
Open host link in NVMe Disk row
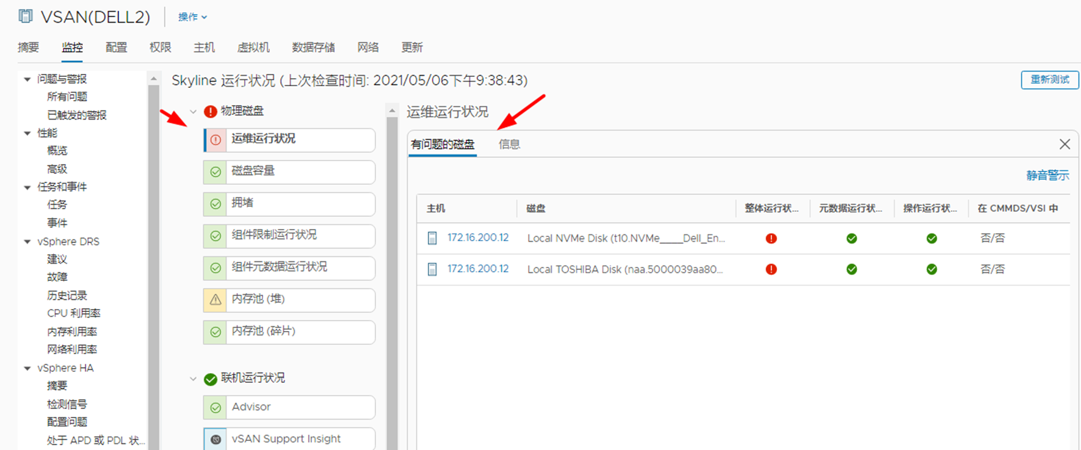point(478,238)
